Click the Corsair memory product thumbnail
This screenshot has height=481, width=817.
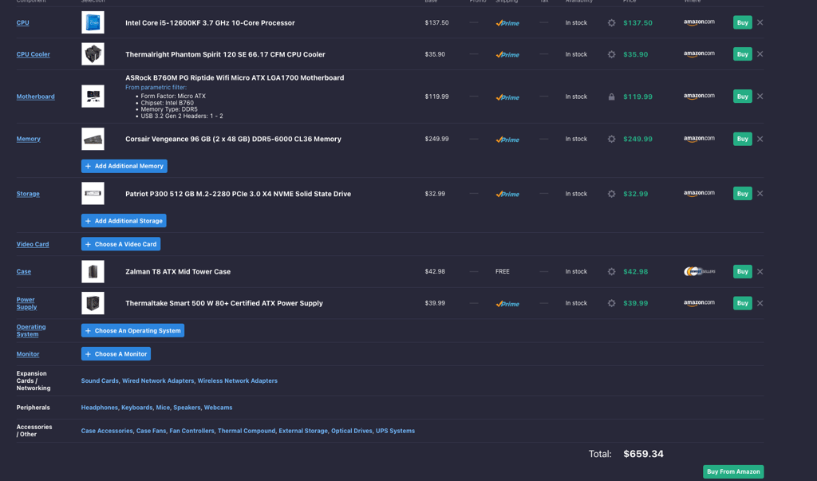pyautogui.click(x=93, y=139)
